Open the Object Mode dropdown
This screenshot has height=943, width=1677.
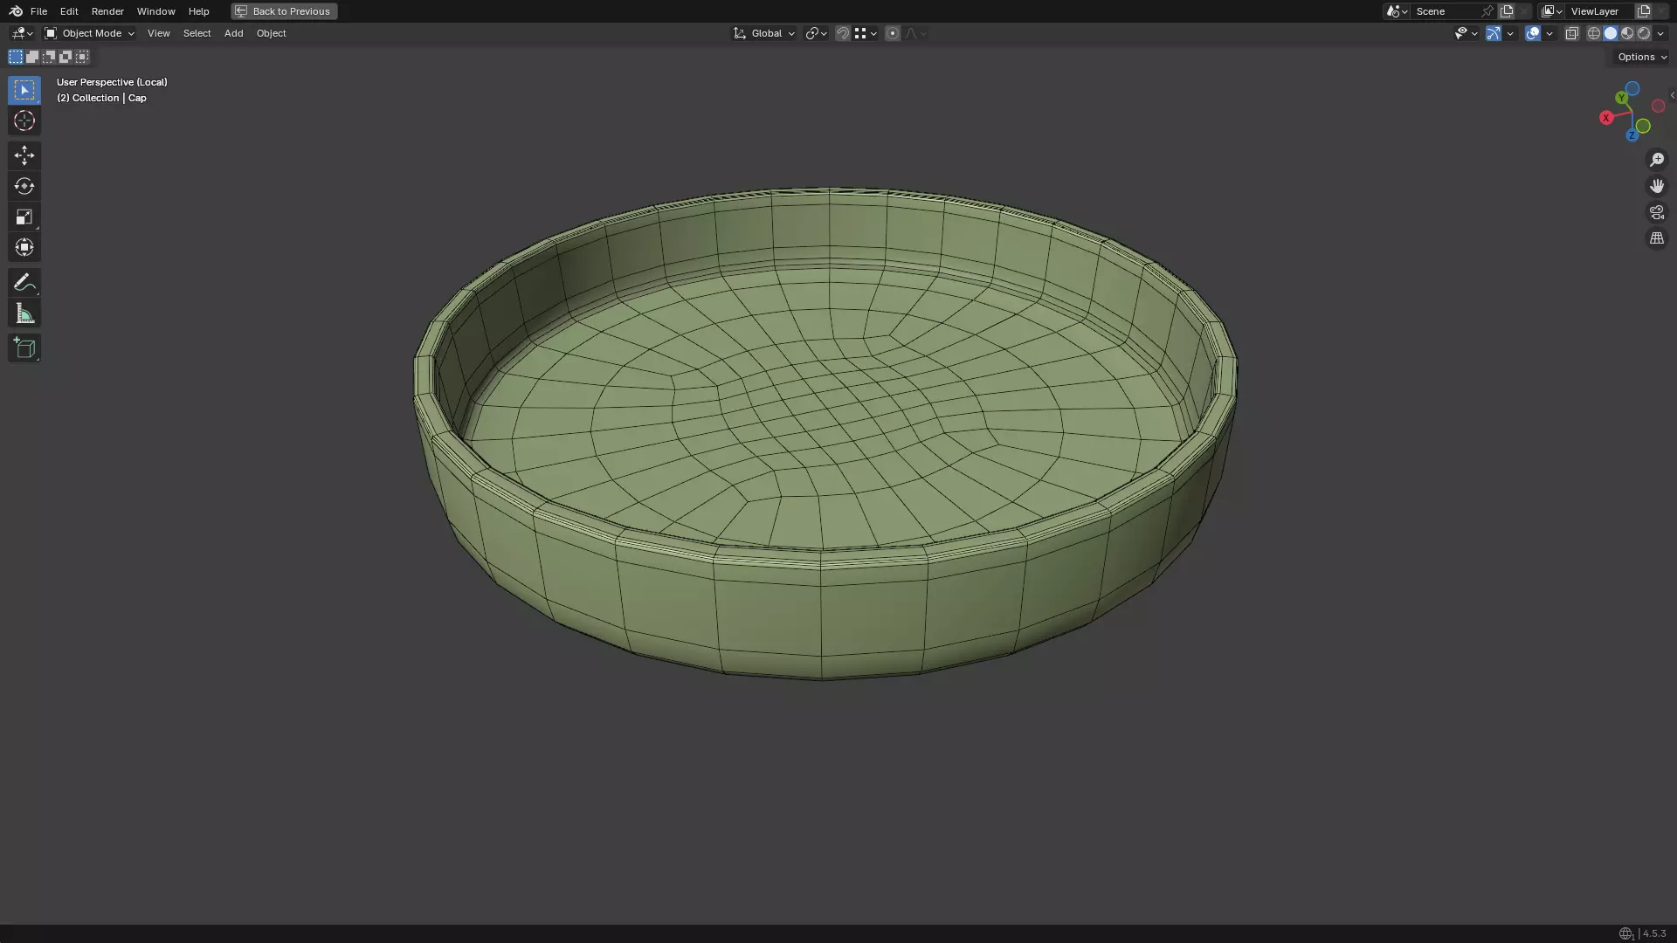pyautogui.click(x=89, y=33)
